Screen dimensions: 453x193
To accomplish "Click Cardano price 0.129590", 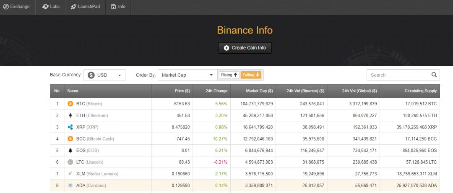I will pyautogui.click(x=181, y=185).
